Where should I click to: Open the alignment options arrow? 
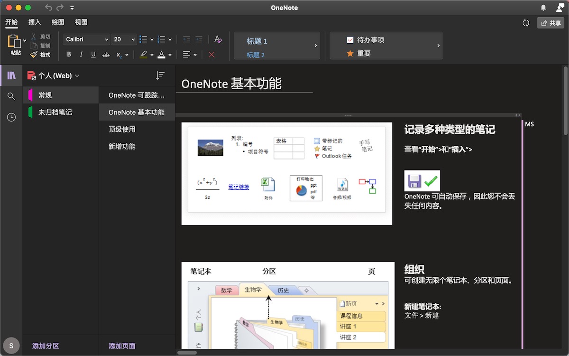coord(195,55)
